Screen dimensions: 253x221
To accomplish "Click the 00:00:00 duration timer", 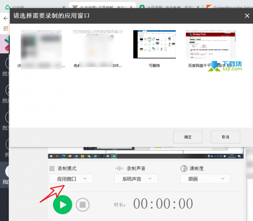I will coord(163,204).
